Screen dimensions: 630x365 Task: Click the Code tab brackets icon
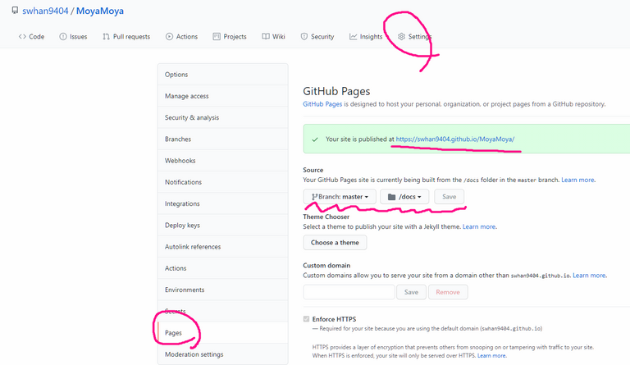[22, 37]
